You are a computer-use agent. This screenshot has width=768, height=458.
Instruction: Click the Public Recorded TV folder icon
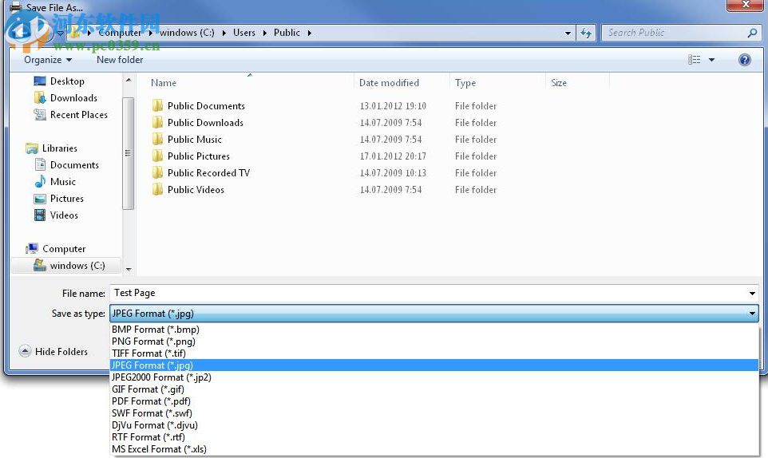tap(158, 172)
